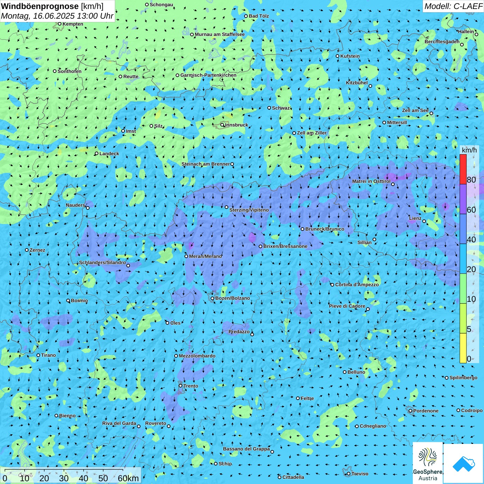Click the red 80 km/h legend color
The image size is (484, 484).
coord(463,169)
